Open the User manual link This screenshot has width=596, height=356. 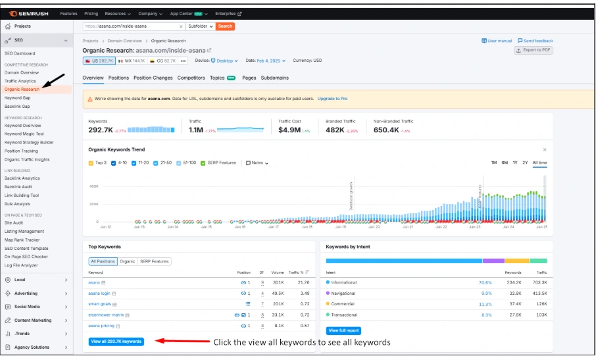(497, 41)
